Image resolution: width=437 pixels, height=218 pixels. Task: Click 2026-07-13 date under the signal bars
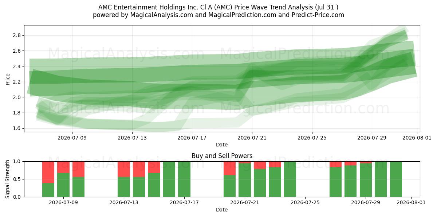click(124, 203)
